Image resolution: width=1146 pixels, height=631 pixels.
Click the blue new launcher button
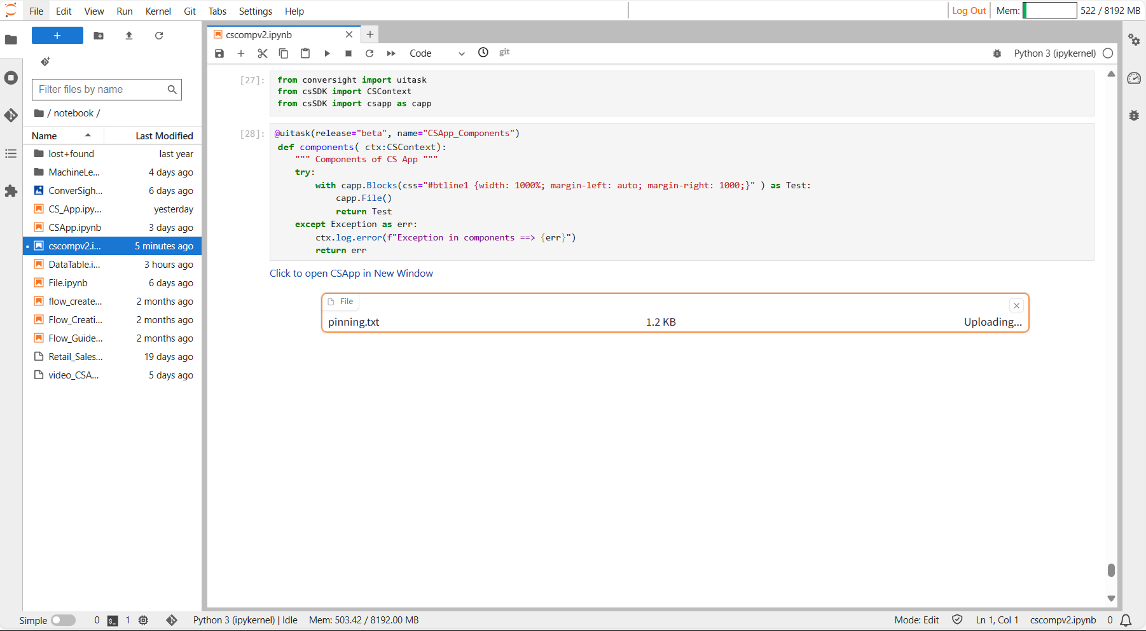(57, 36)
